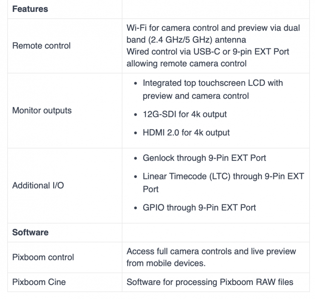
Task: Click the Features section heading
Action: tap(30, 9)
